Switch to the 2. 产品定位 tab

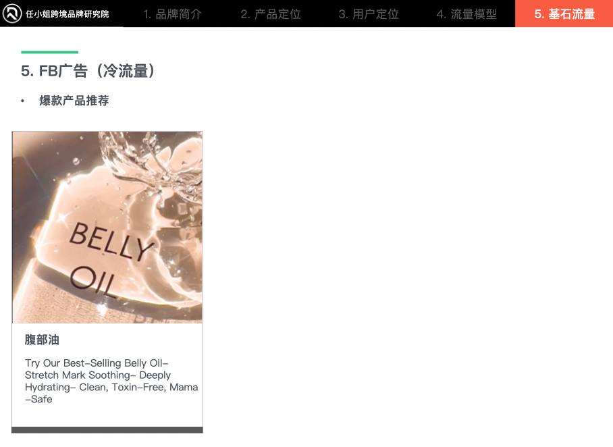[x=271, y=14]
